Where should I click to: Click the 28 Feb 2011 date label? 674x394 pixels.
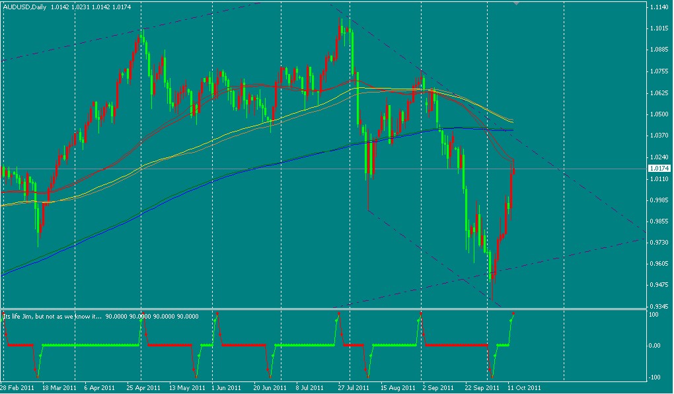tap(17, 387)
